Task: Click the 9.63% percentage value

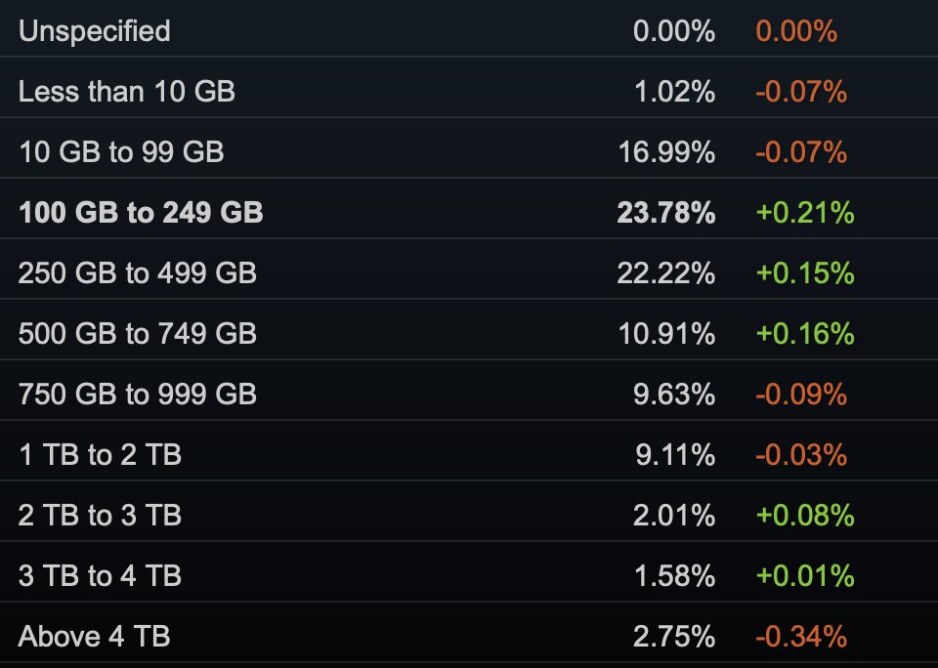Action: (x=674, y=395)
